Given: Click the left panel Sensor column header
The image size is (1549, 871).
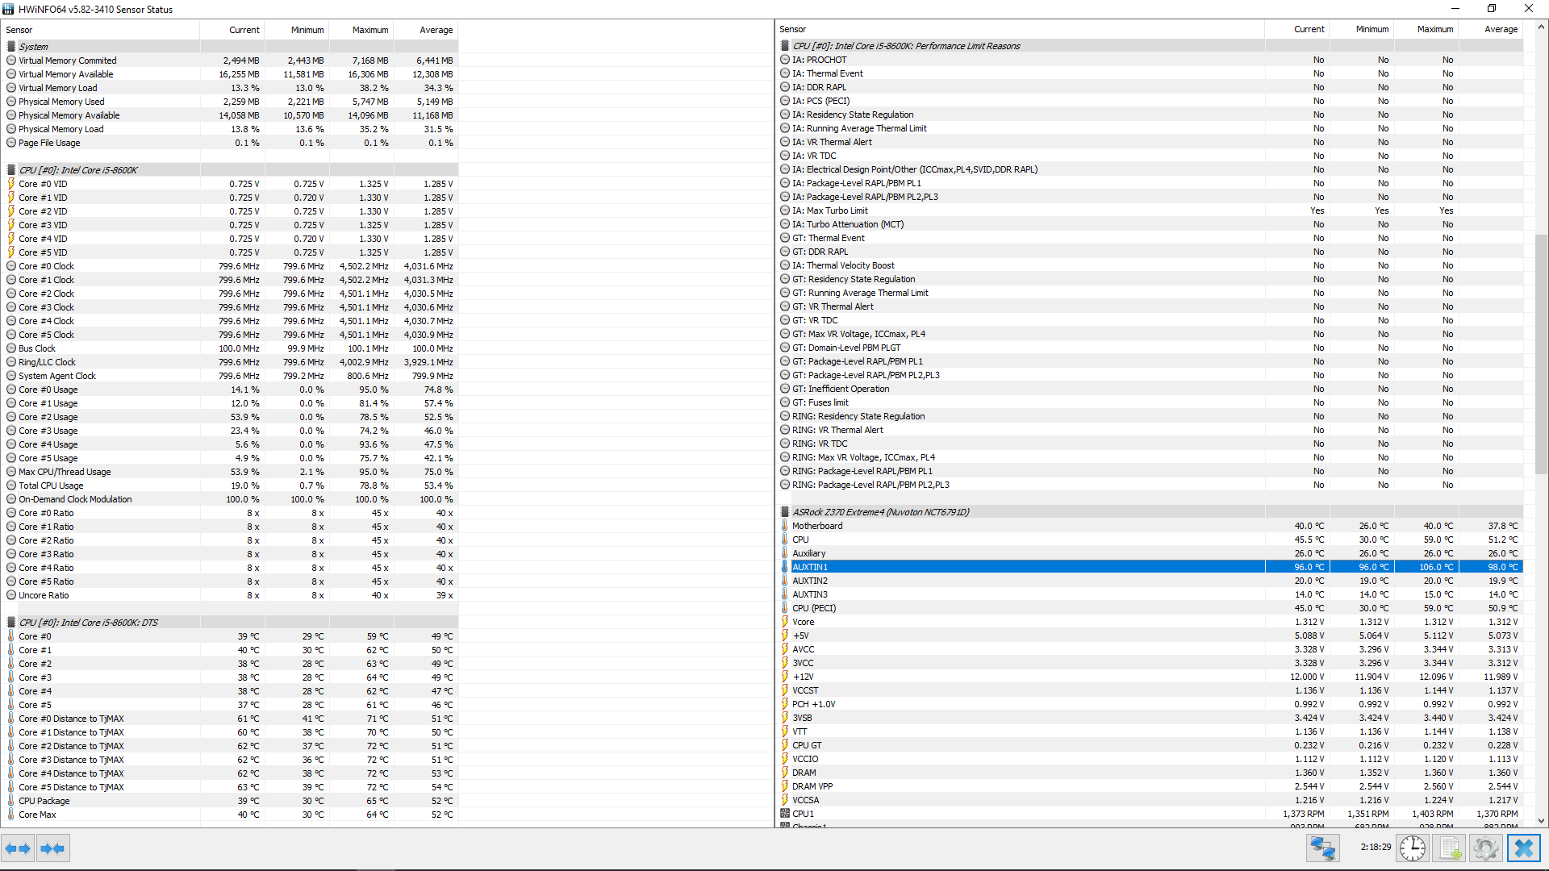Looking at the screenshot, I should [19, 30].
